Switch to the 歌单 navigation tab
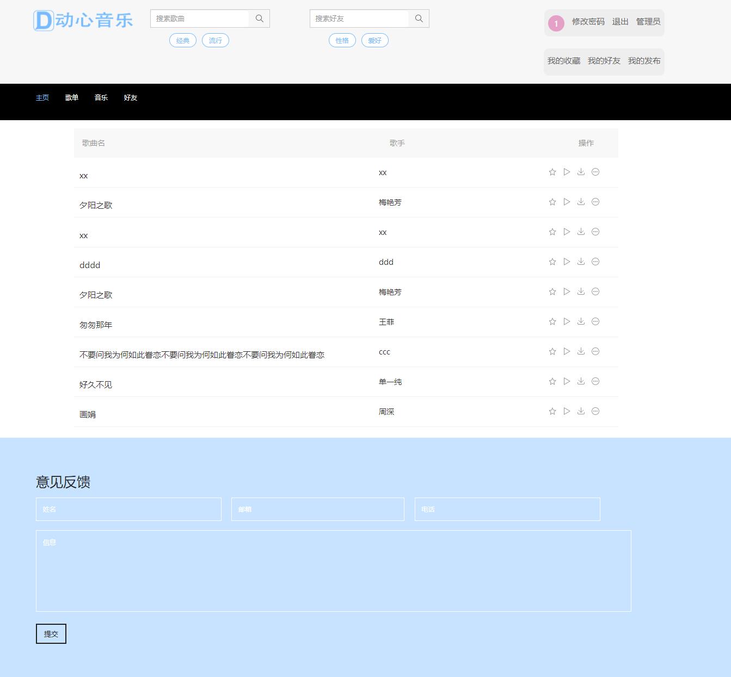The height and width of the screenshot is (677, 731). (71, 98)
